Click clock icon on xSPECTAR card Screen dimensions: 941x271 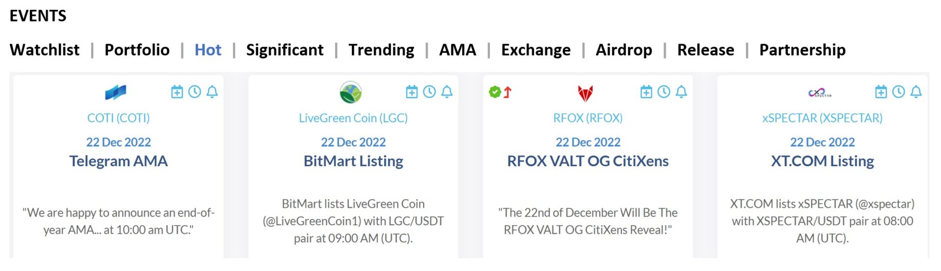(x=898, y=92)
